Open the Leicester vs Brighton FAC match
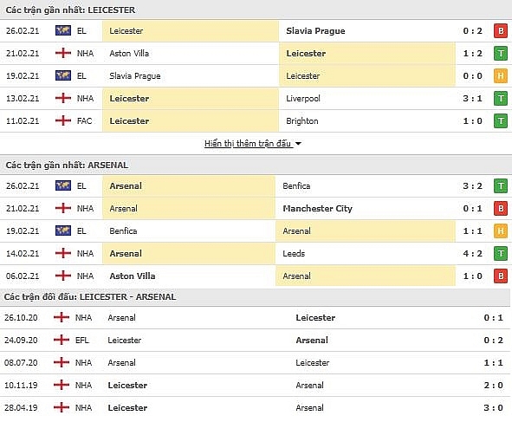The image size is (512, 422). (x=256, y=120)
